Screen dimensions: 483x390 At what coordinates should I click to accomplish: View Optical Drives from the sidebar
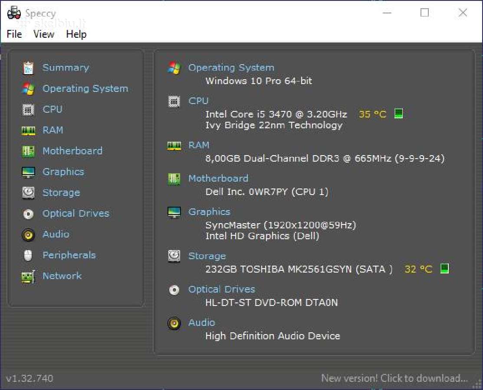[76, 214]
